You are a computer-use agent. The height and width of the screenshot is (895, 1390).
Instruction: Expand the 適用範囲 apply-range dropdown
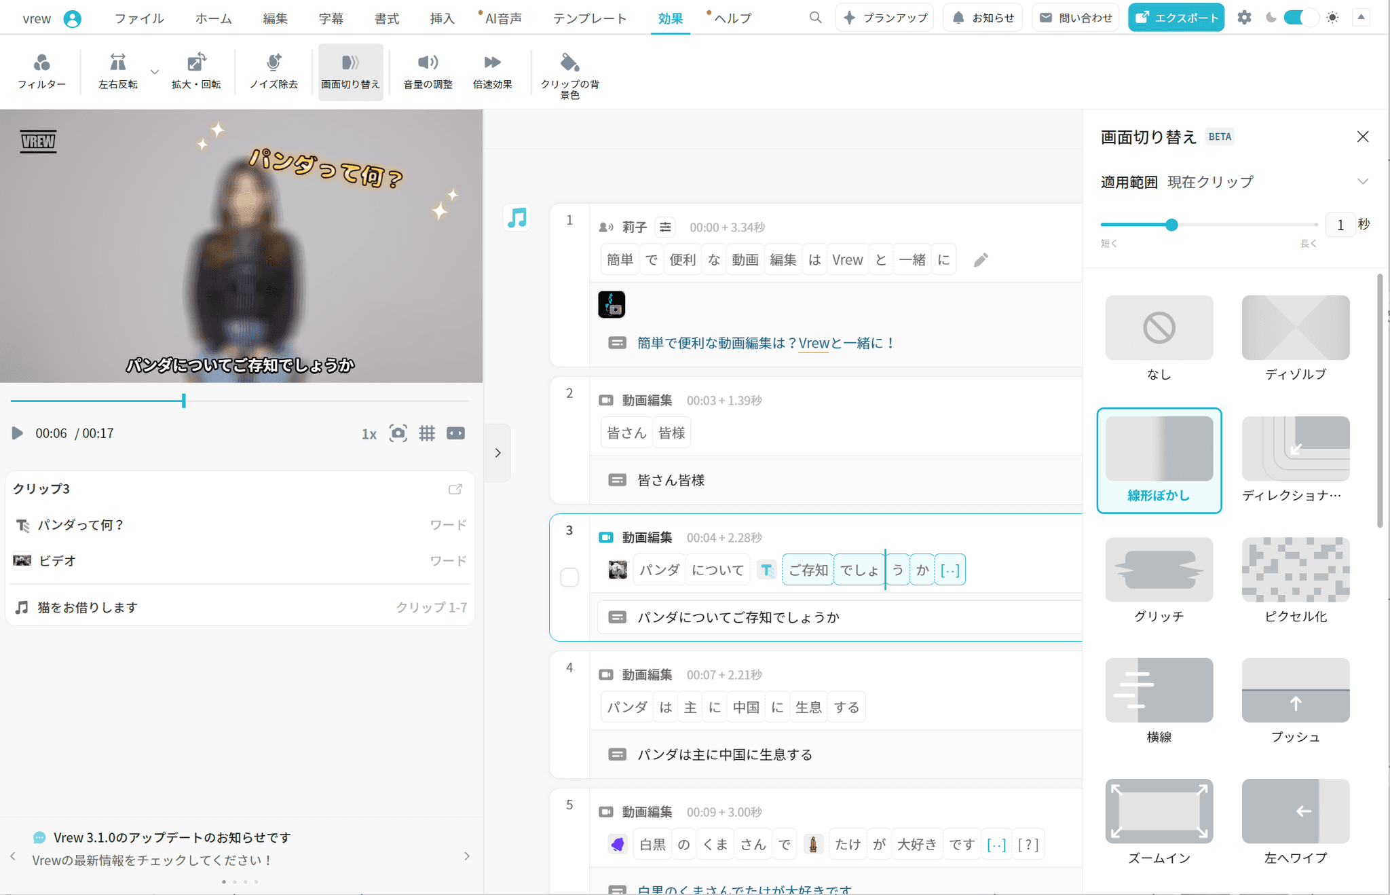pyautogui.click(x=1362, y=182)
